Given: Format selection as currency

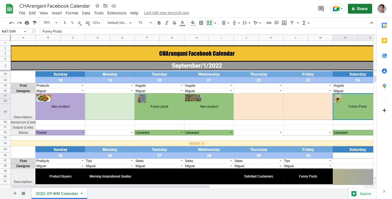Looking at the screenshot, I should pyautogui.click(x=65, y=23).
